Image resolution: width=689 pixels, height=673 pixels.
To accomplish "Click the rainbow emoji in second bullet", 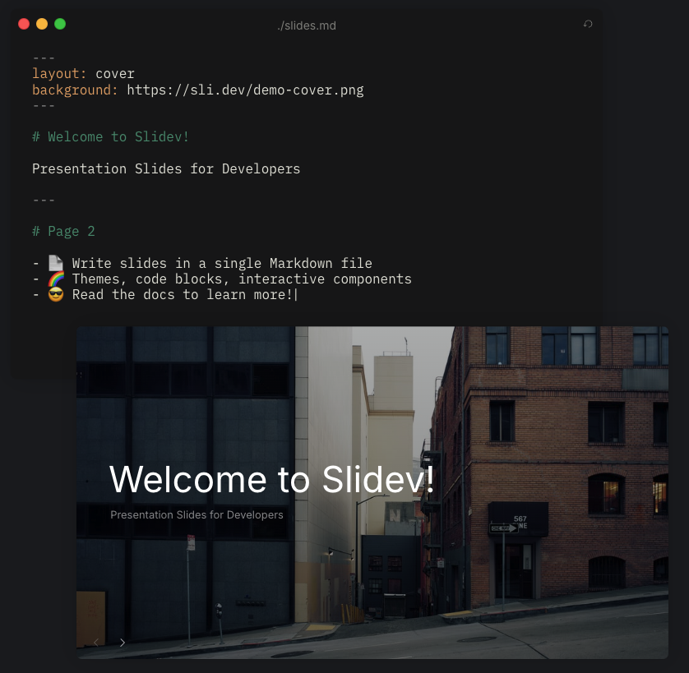I will (56, 279).
